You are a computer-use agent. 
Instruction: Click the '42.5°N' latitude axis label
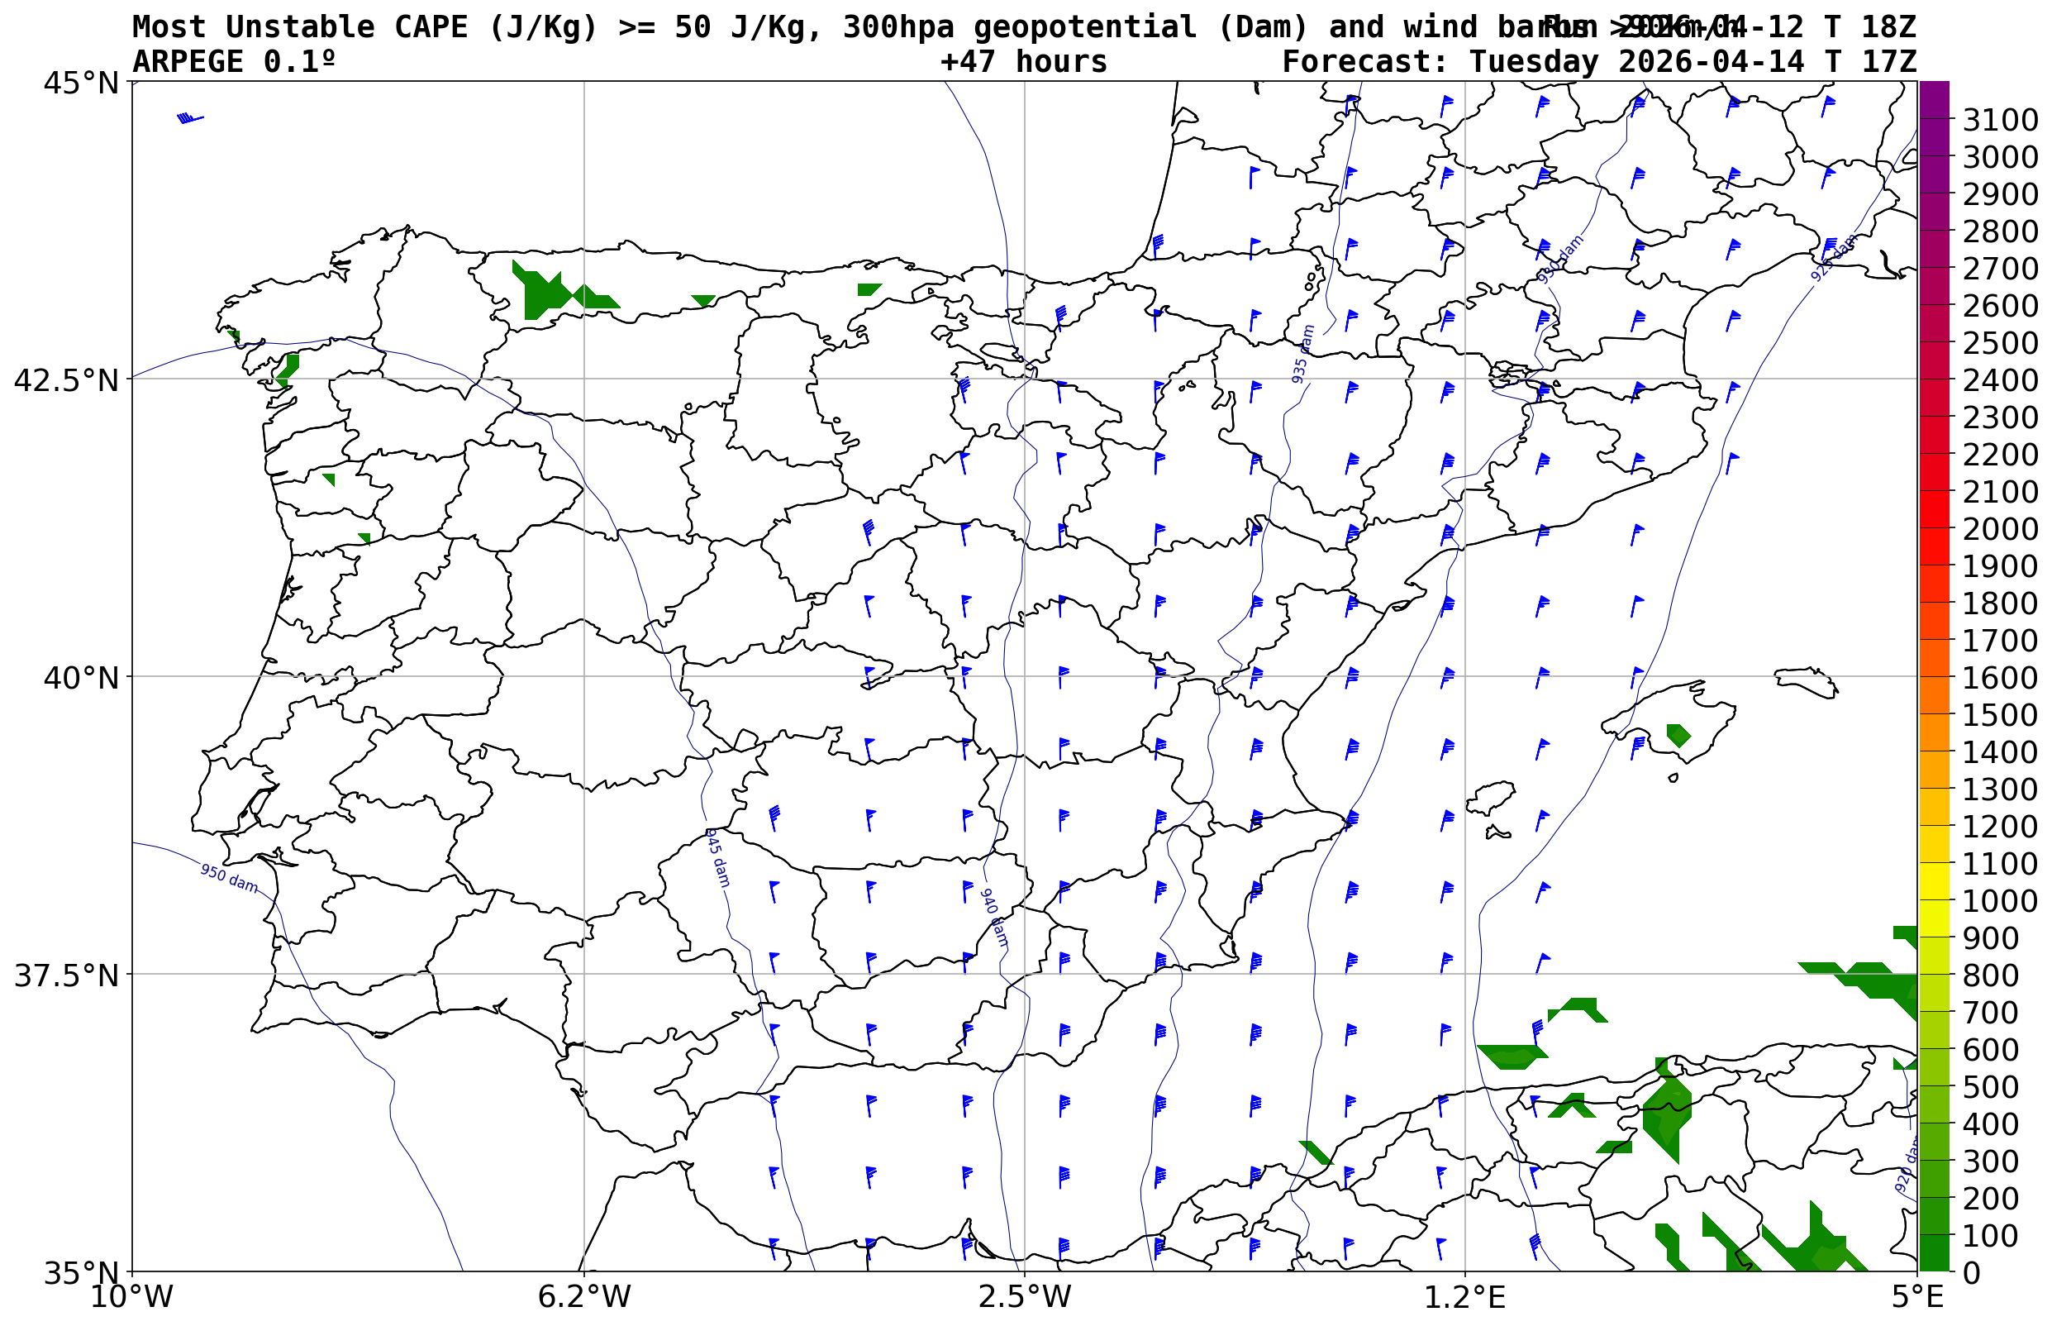pos(65,379)
